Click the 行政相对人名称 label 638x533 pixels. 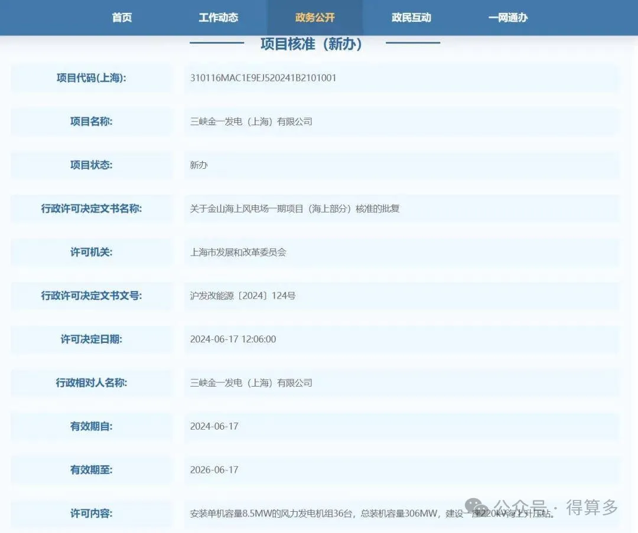coord(91,382)
